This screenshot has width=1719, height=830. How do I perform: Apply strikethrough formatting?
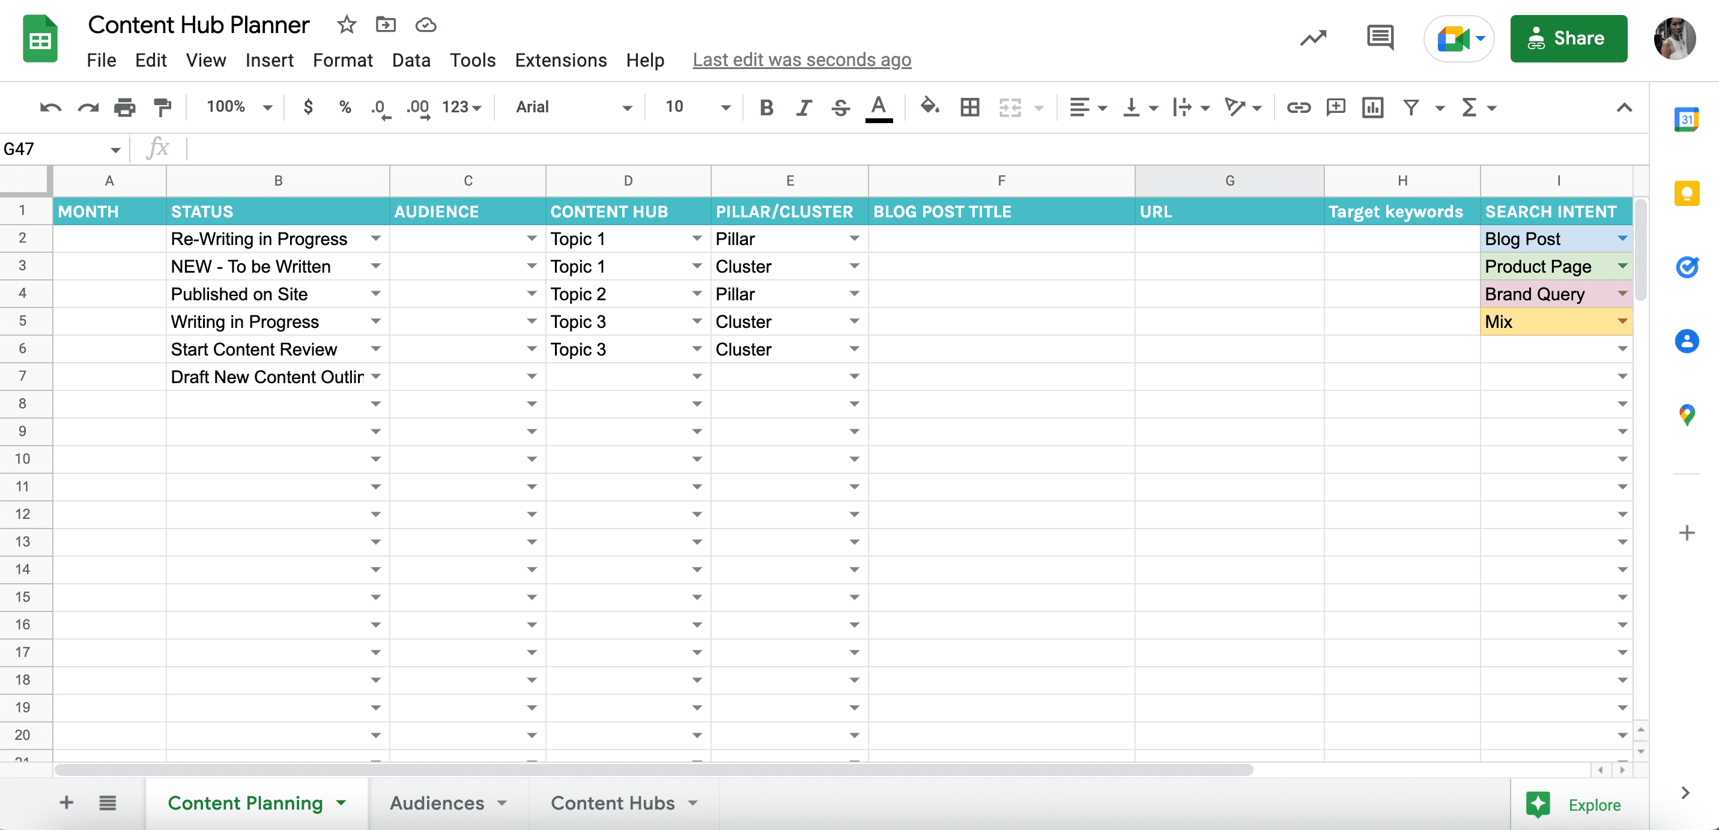point(840,107)
